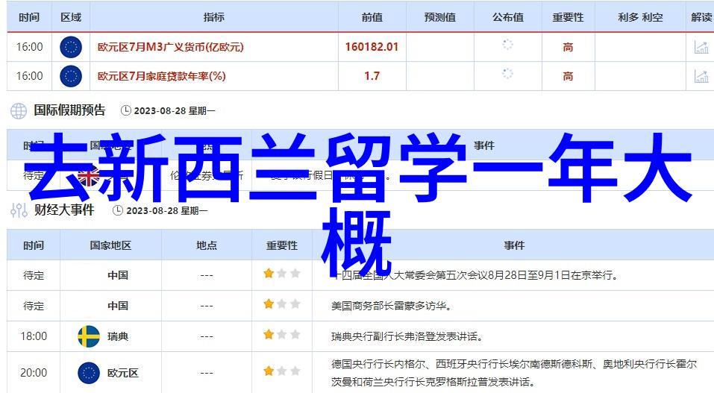Click the 重要性 column header in the top table
Viewport: 714px width, 393px height.
568,17
